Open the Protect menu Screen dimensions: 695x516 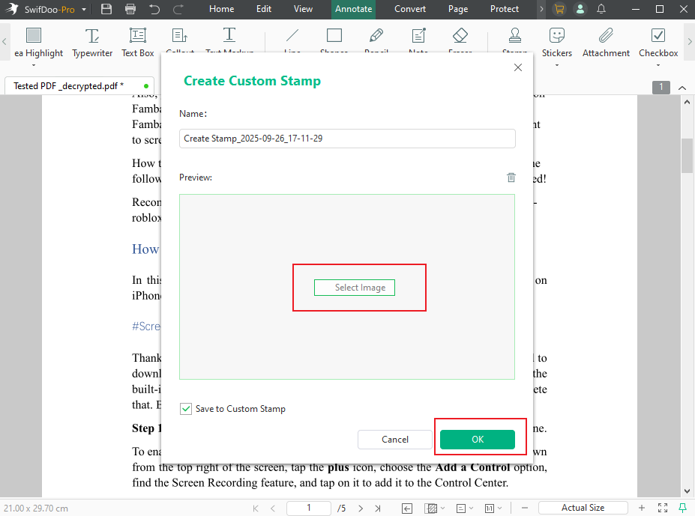[x=505, y=9]
